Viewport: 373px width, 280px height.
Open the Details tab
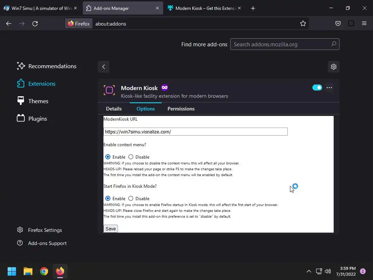point(114,109)
